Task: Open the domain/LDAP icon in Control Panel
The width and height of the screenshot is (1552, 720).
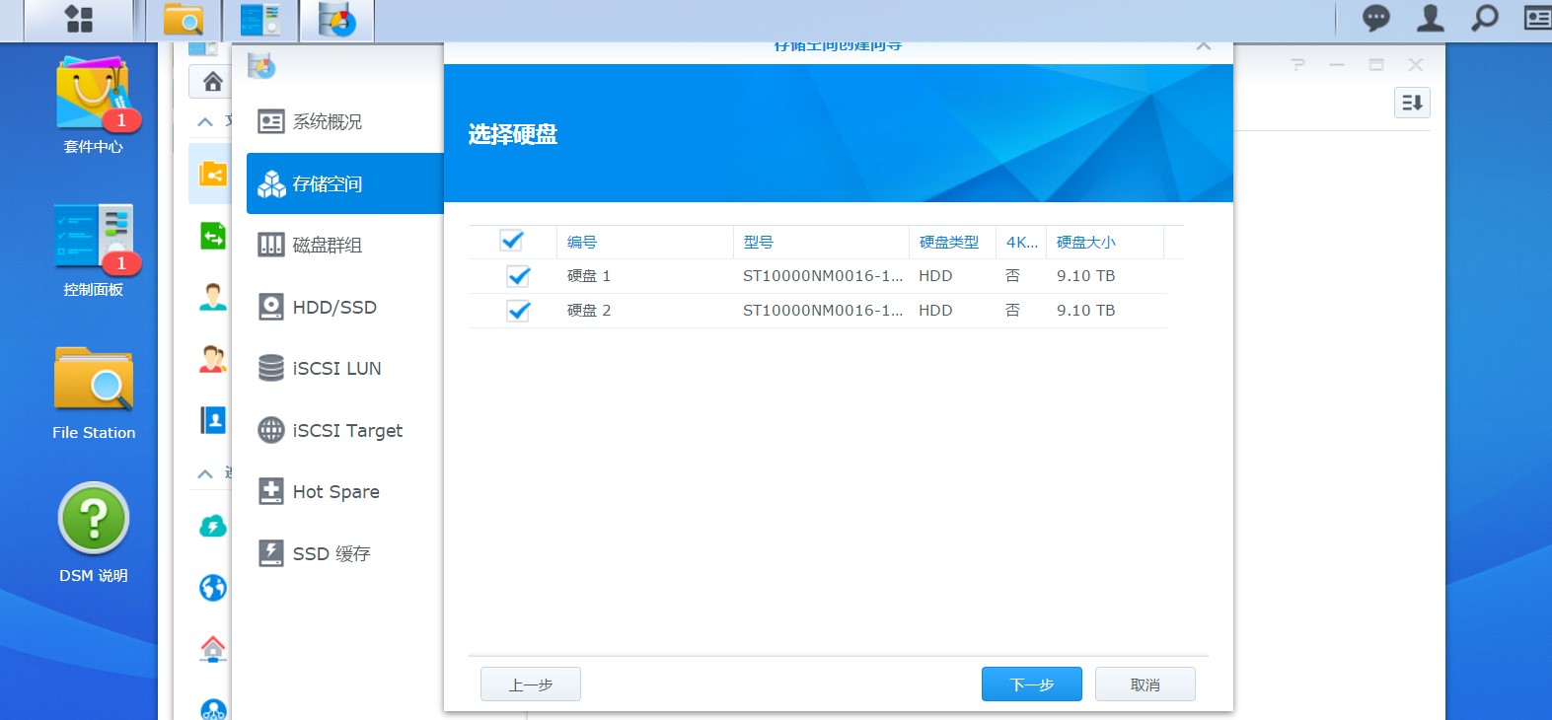Action: pos(212,420)
